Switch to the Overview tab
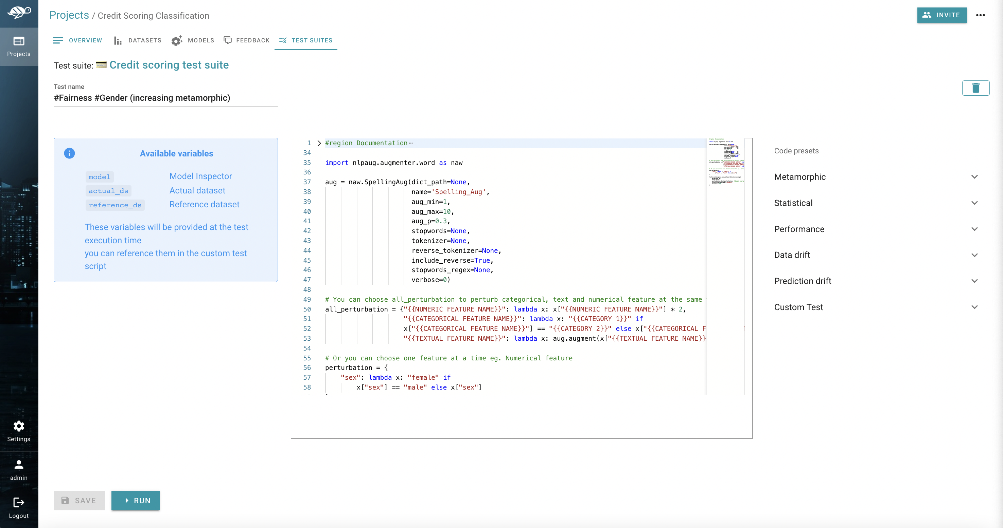Viewport: 1003px width, 528px height. pyautogui.click(x=77, y=40)
